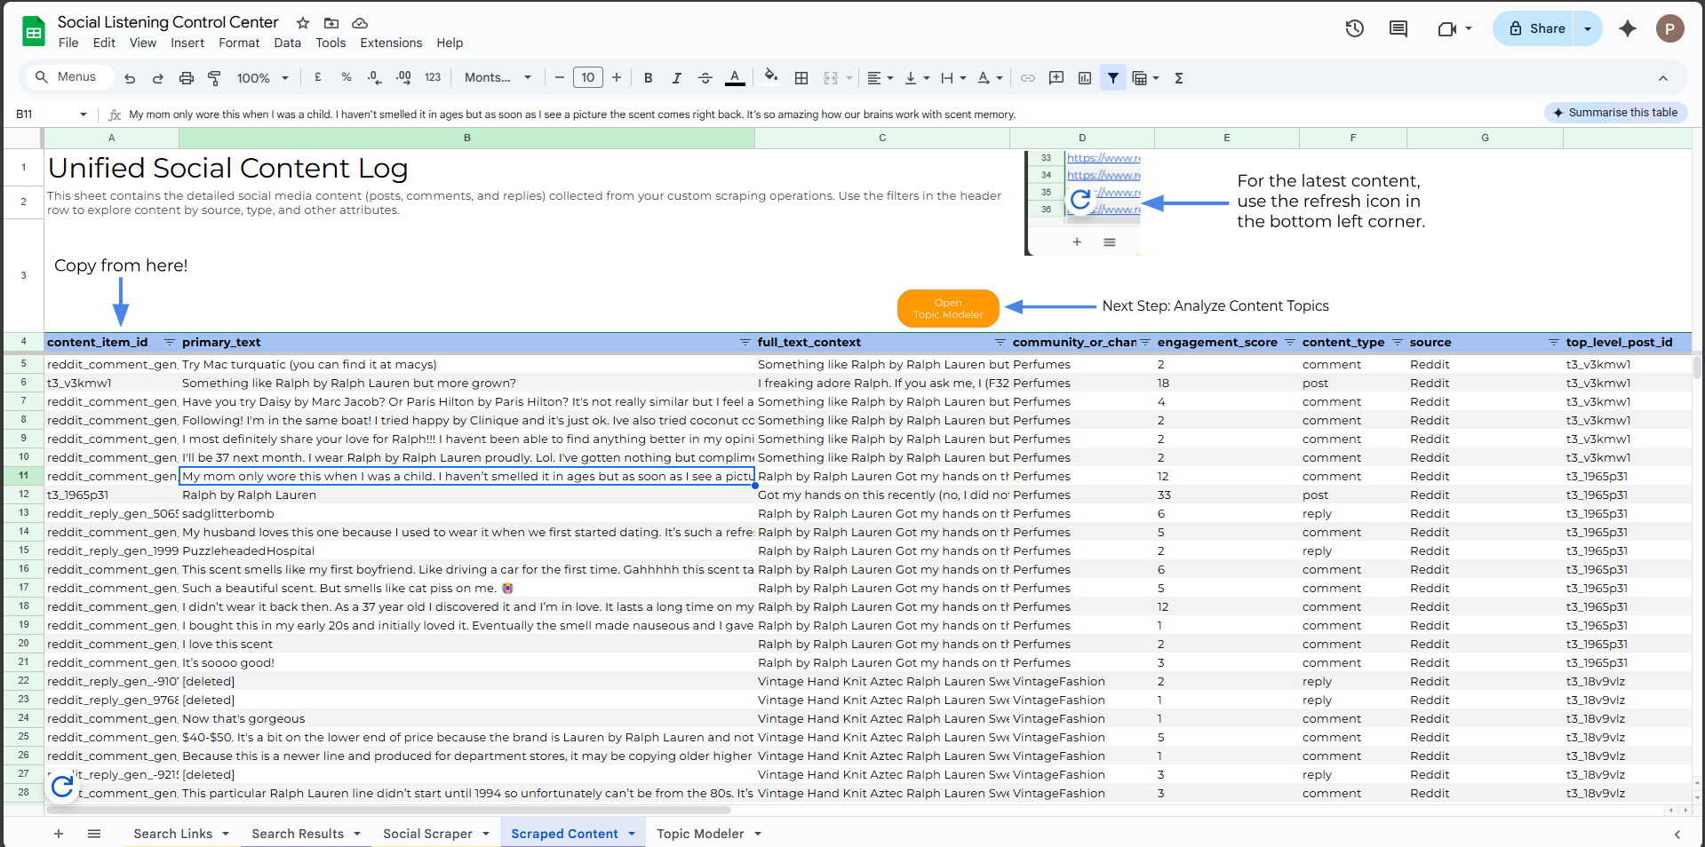Screen dimensions: 1705x847
Task: Toggle strikethrough formatting
Action: [x=705, y=78]
